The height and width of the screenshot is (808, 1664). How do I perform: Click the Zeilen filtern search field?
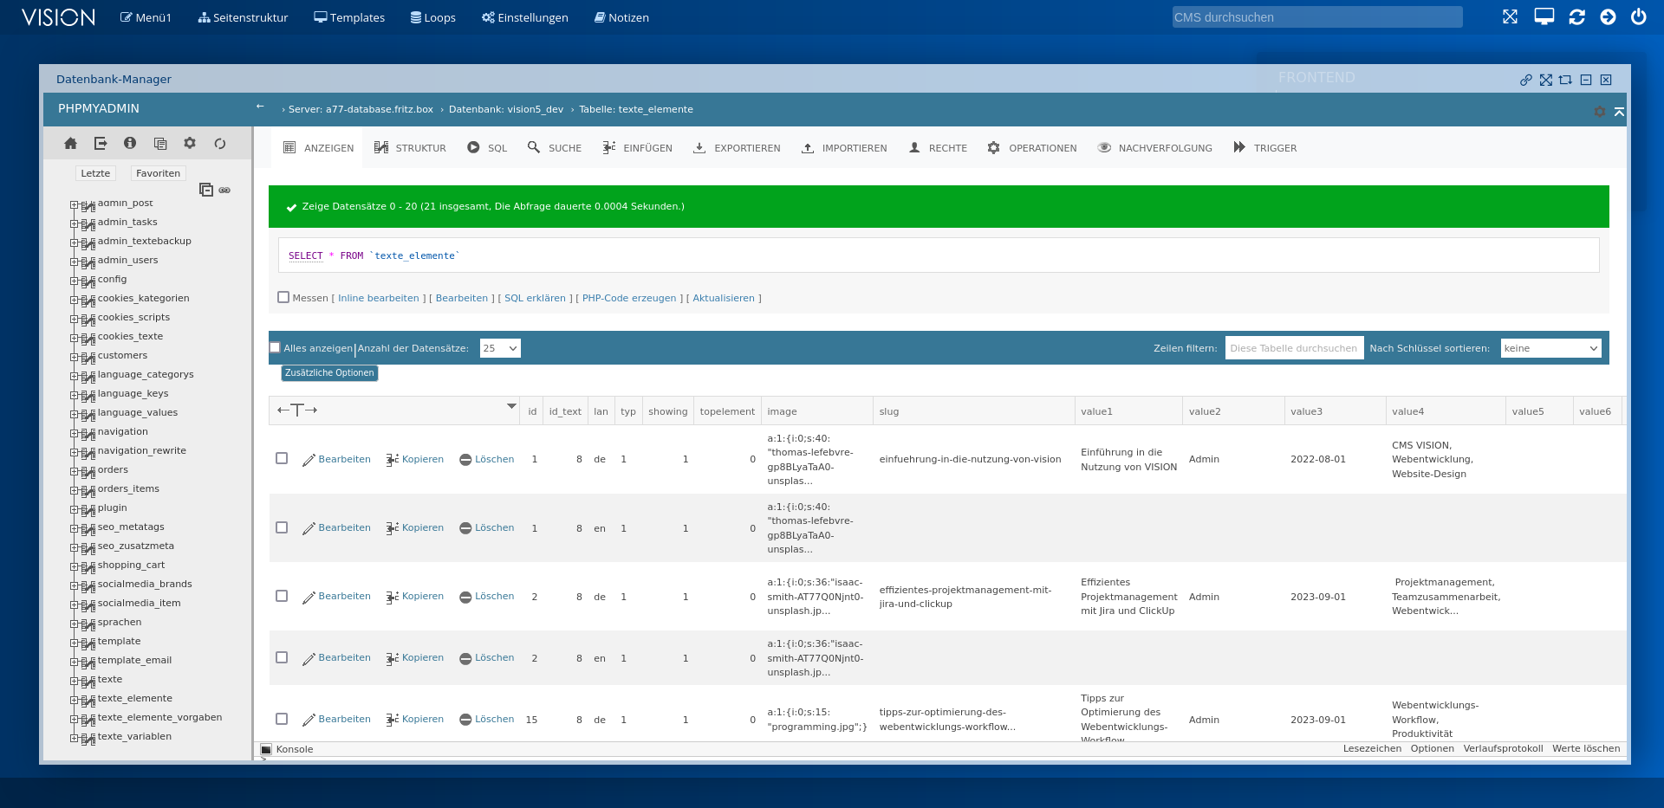pos(1293,348)
